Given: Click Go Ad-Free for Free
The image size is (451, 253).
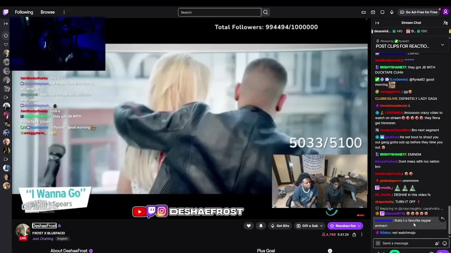Looking at the screenshot, I should (419, 12).
